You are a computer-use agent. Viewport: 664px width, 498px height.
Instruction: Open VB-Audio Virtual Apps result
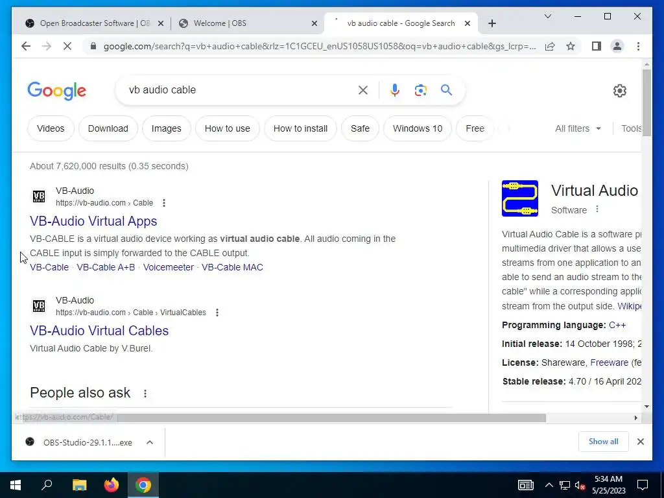[x=93, y=221]
